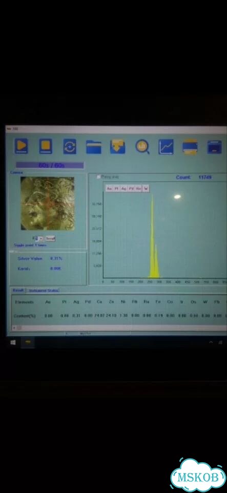Toggle the Ag element marker on the spectrum
Screen dimensions: 227x493
[124, 188]
